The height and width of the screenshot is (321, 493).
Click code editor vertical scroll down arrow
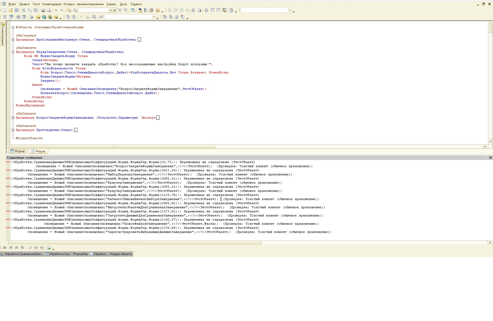tap(490, 142)
